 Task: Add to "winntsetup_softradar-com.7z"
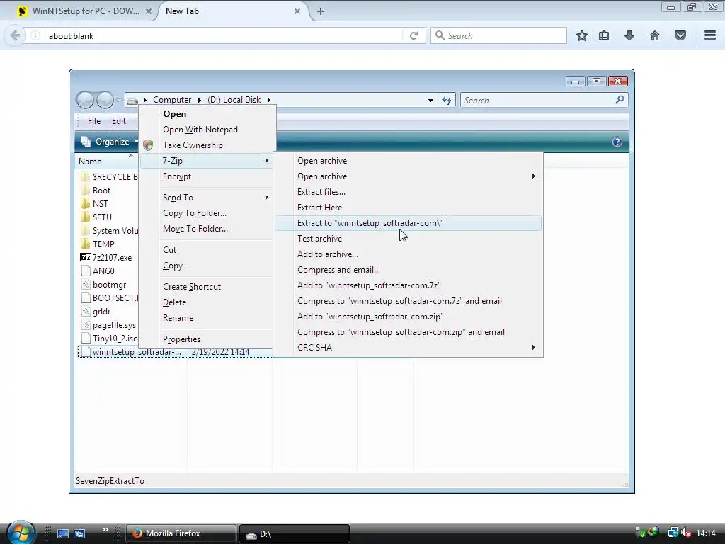tap(409, 285)
